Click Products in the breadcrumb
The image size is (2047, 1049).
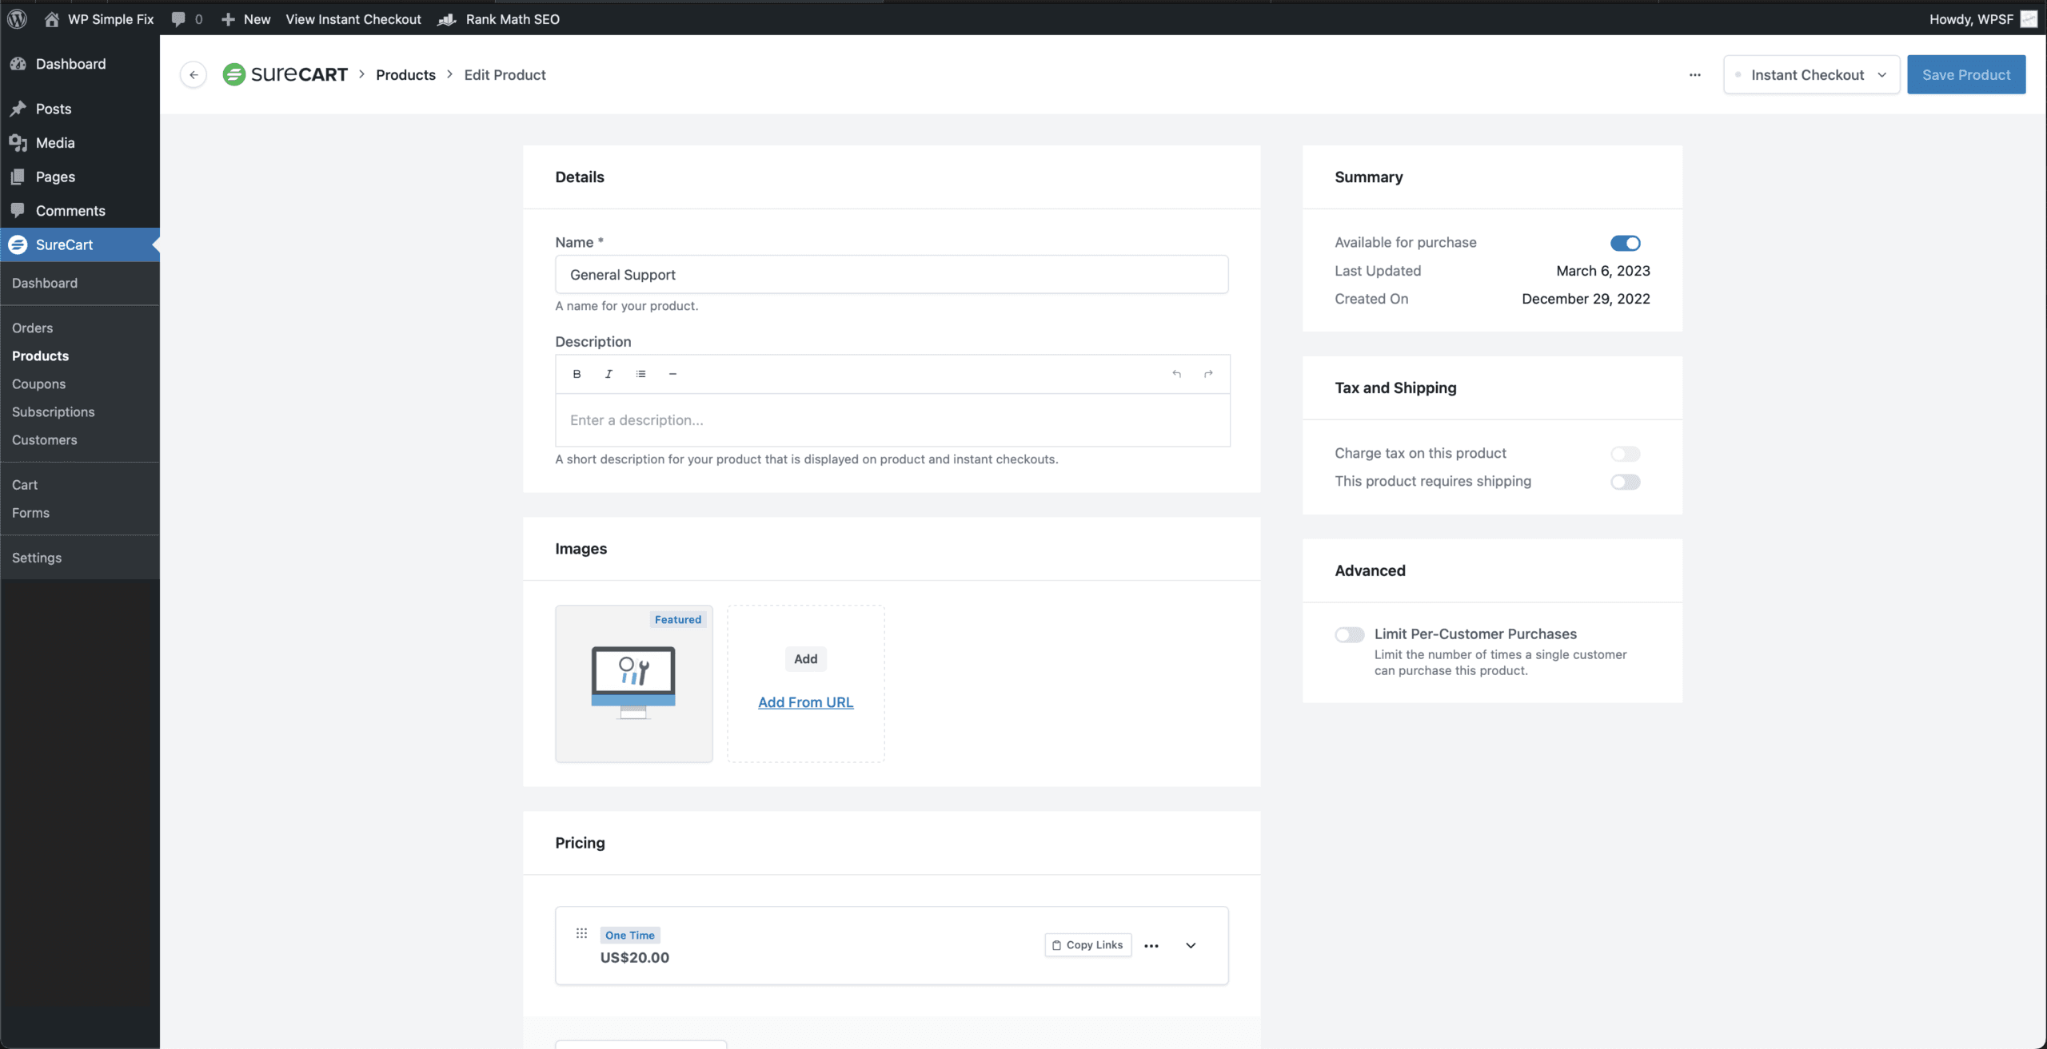click(405, 74)
